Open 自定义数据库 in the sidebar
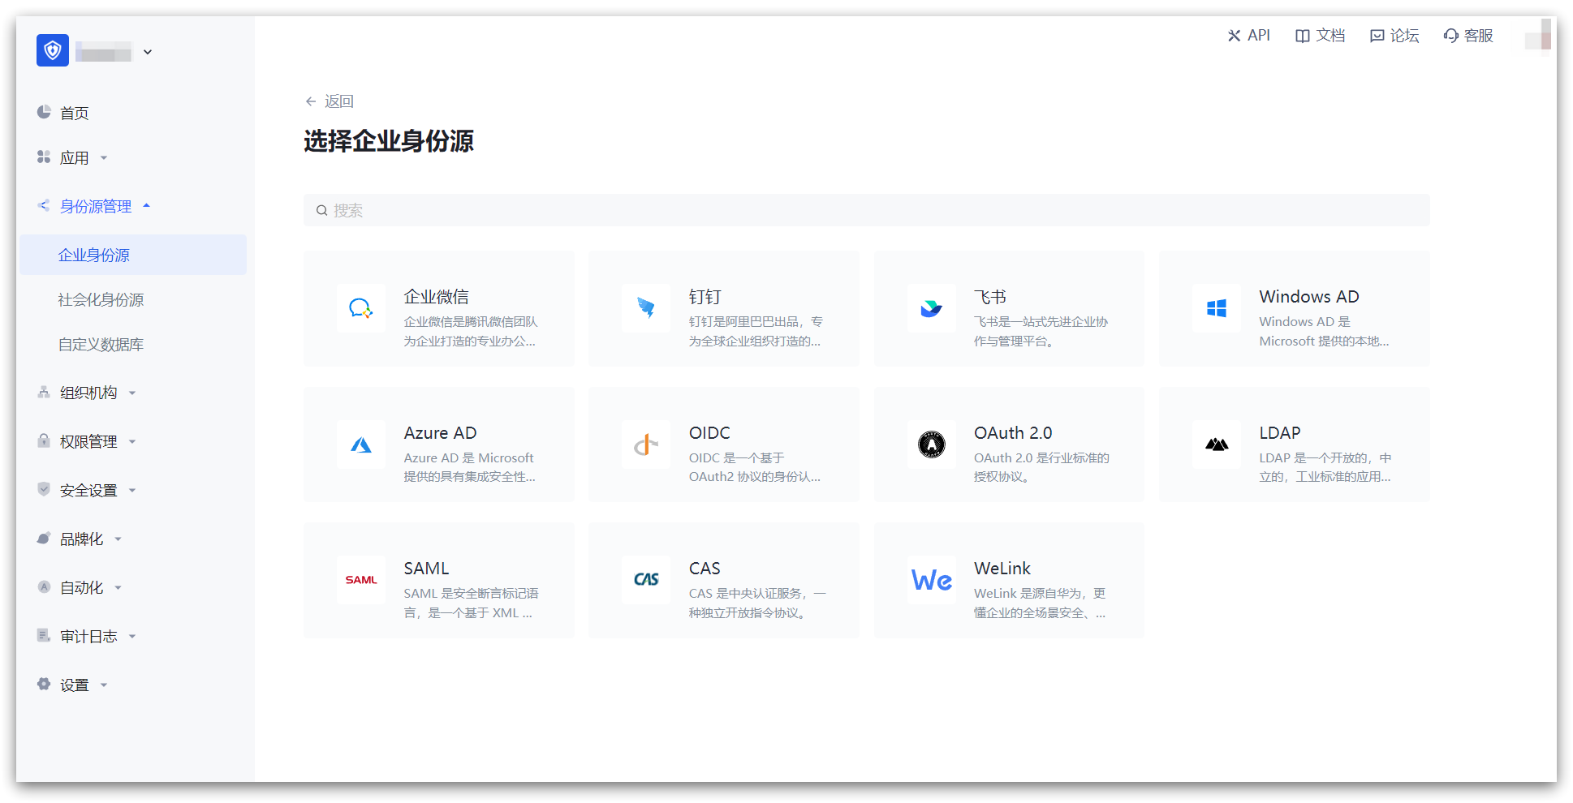Viewport: 1573px width, 803px height. pyautogui.click(x=101, y=345)
